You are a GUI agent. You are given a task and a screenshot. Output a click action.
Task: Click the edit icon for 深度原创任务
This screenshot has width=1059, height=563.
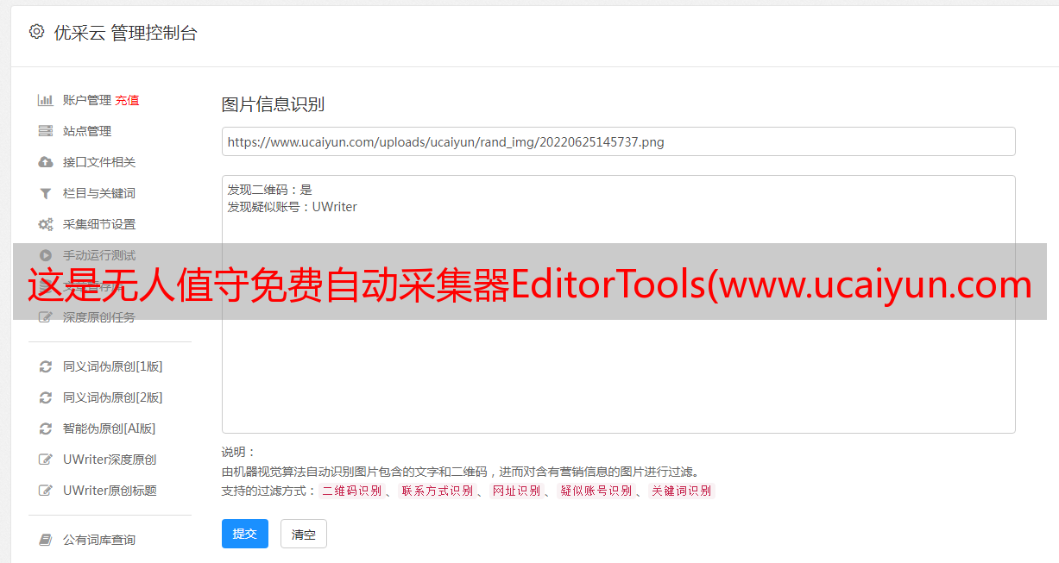point(46,317)
